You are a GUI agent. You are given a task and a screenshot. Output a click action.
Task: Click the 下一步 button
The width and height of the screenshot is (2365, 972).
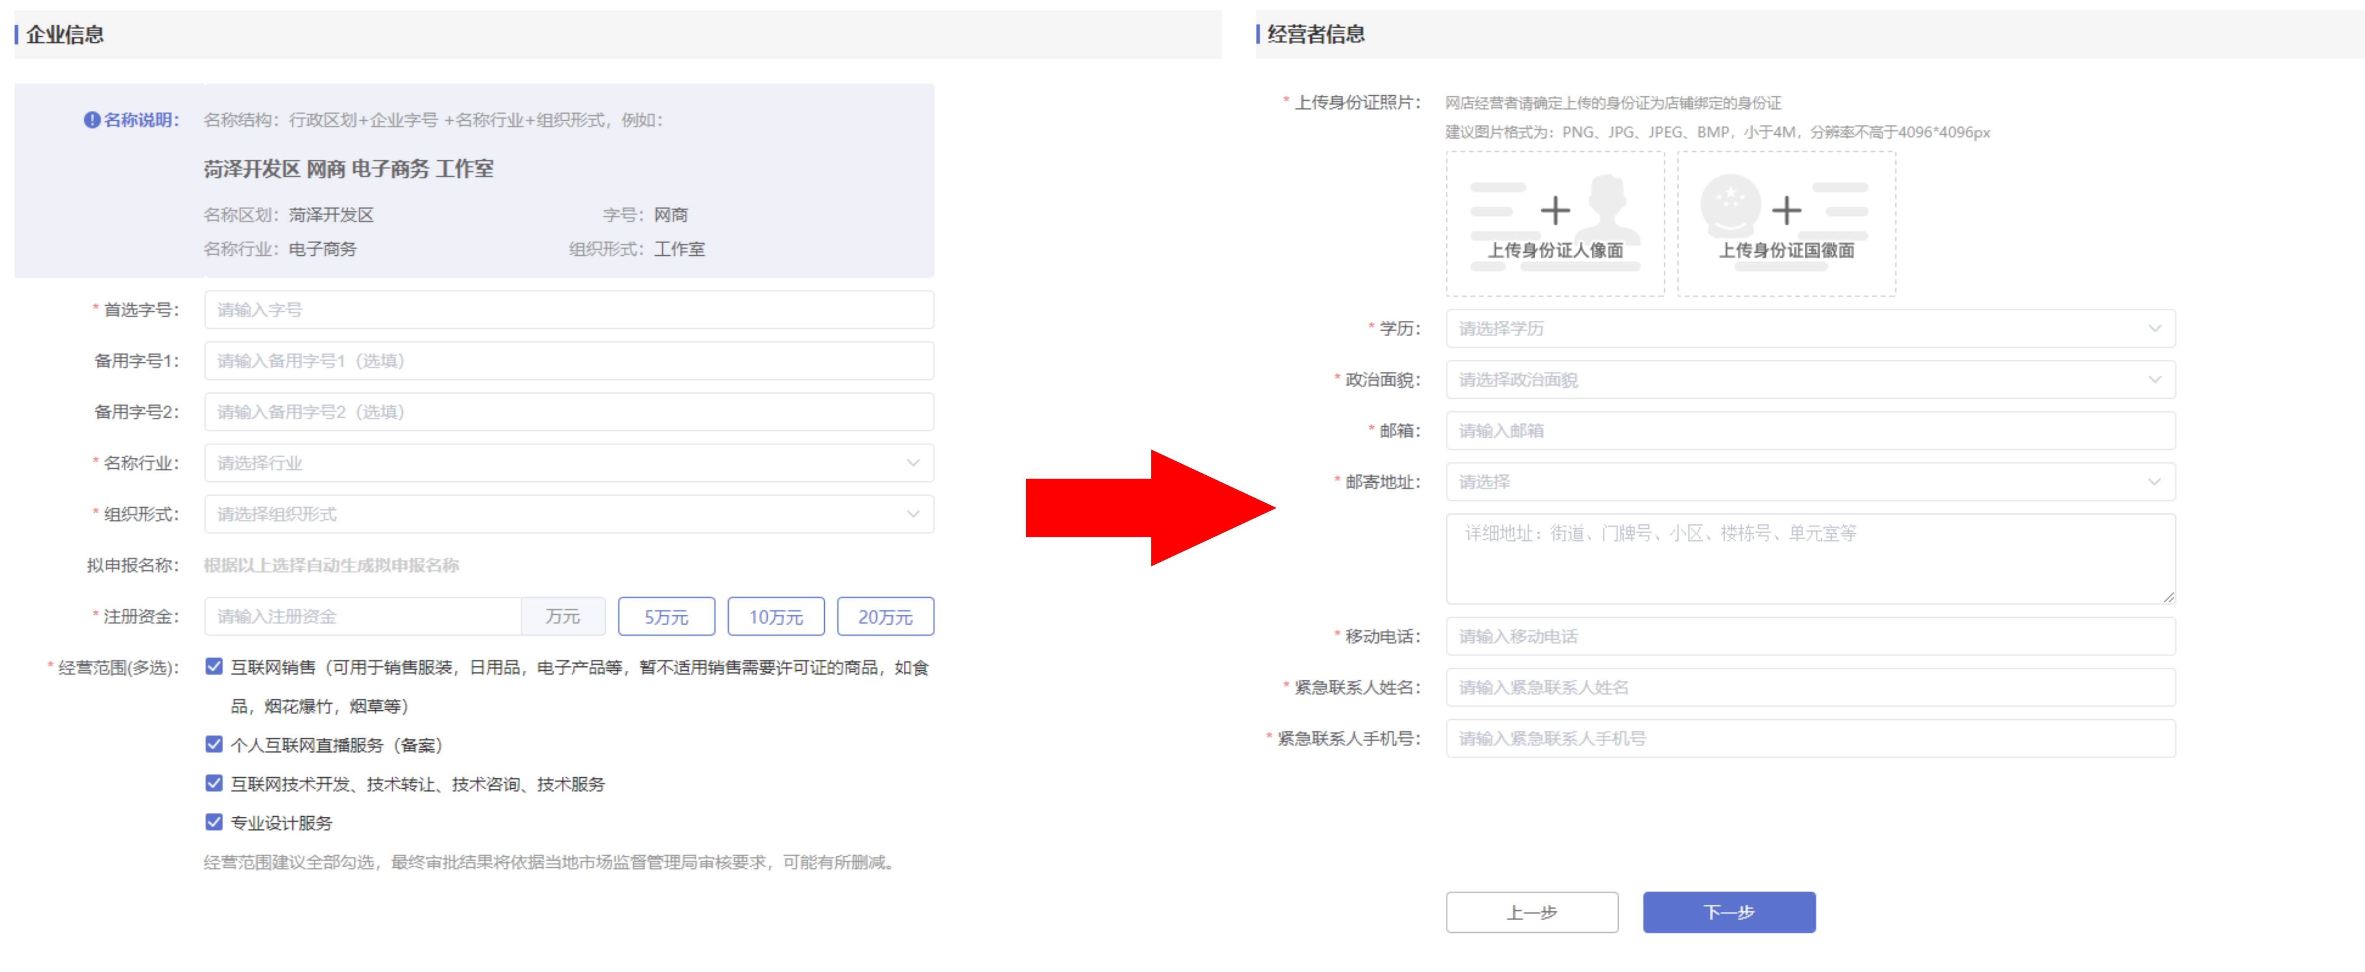point(1729,912)
